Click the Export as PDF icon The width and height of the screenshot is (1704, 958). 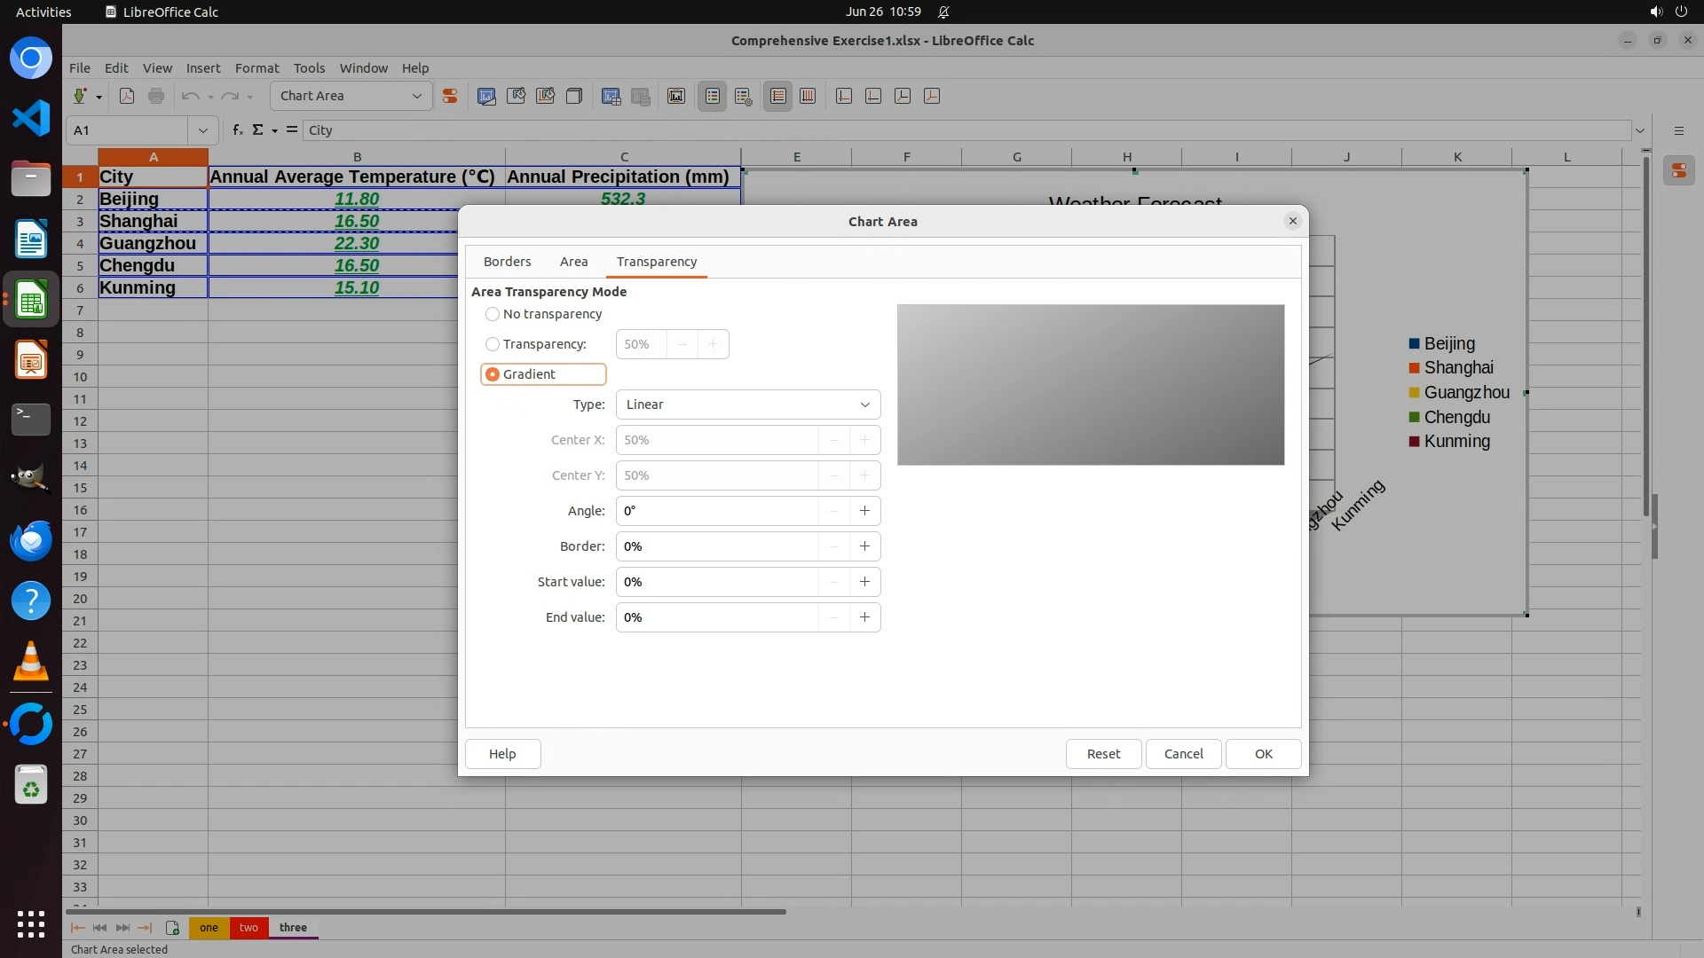(x=127, y=96)
